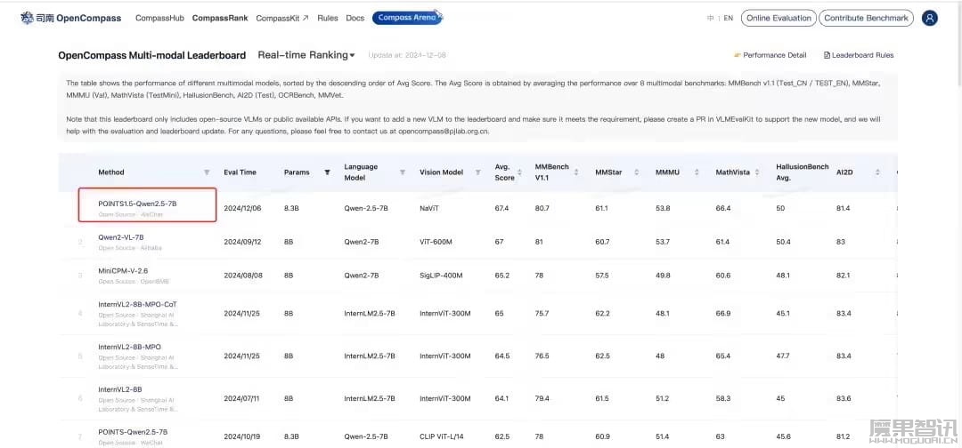Open the Vision Model filter icon

tap(478, 172)
